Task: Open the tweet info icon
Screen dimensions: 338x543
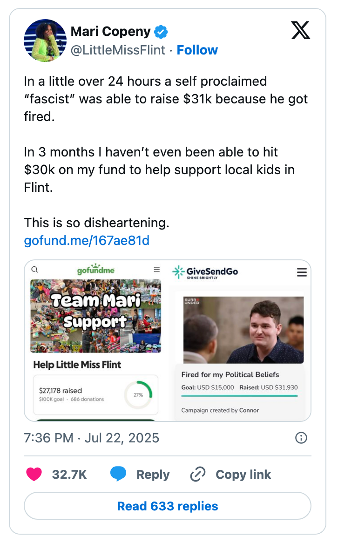Action: click(301, 438)
